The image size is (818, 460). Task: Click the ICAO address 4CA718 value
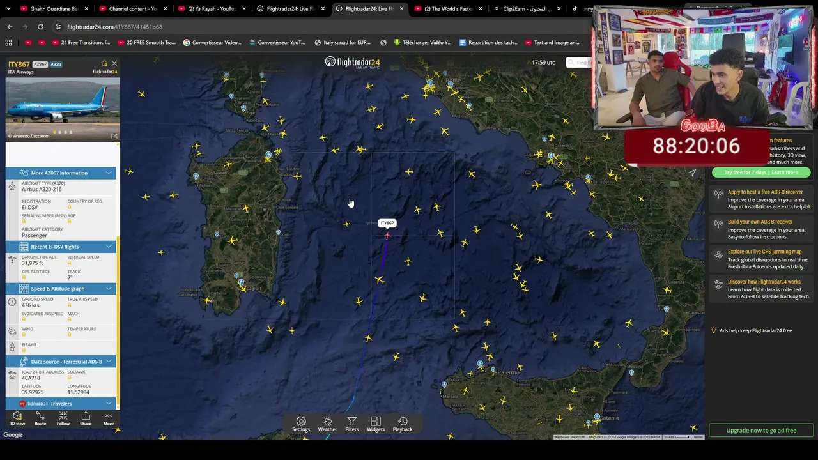click(x=31, y=378)
